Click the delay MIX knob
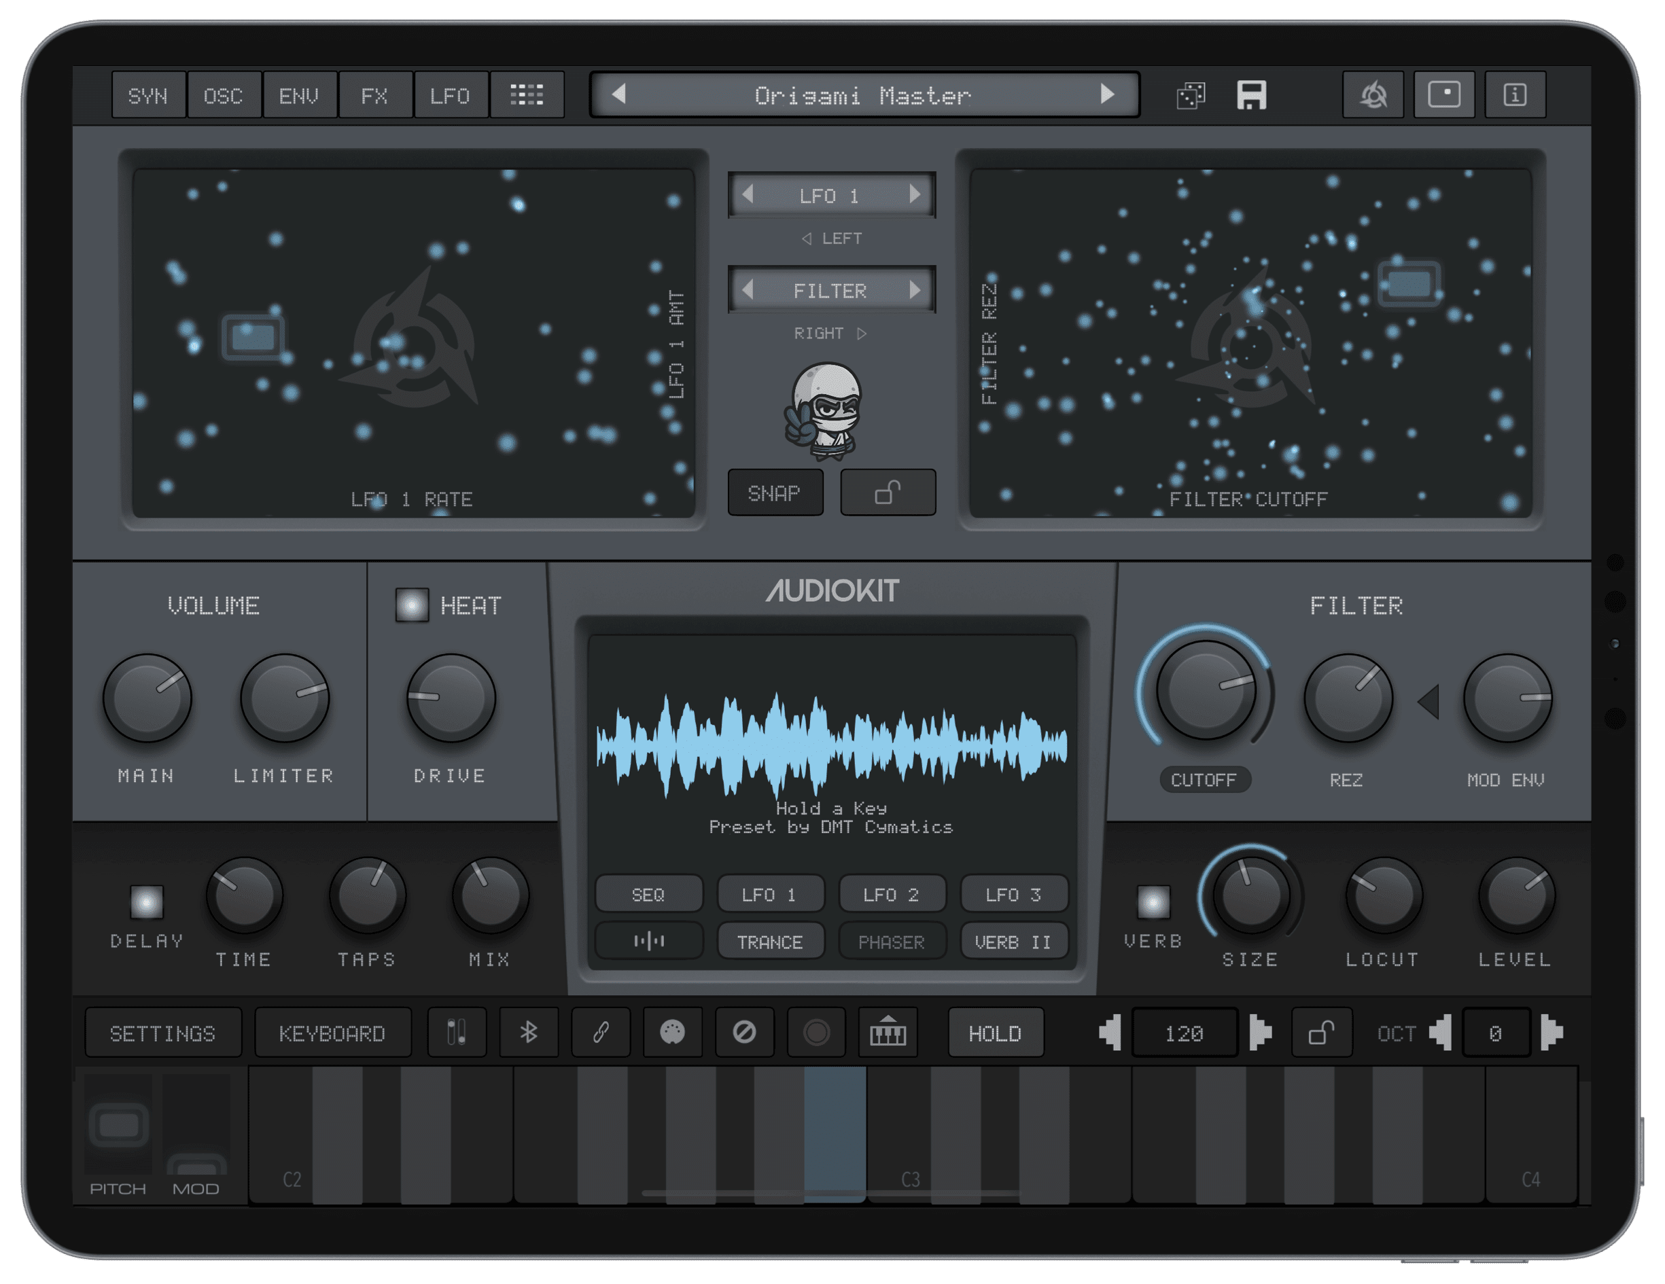Viewport: 1665px width, 1284px height. click(490, 895)
